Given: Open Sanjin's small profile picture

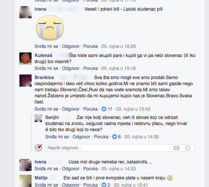Looking at the screenshot, I should (38, 118).
